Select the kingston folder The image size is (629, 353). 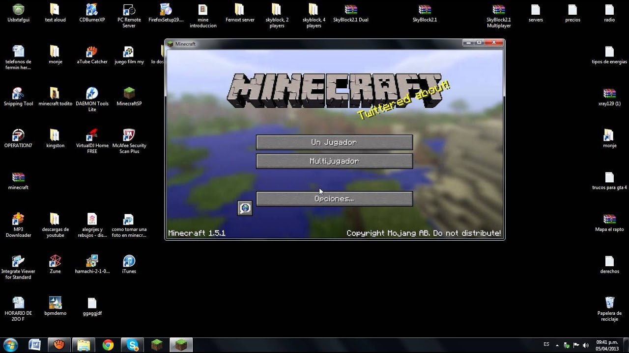(x=55, y=139)
